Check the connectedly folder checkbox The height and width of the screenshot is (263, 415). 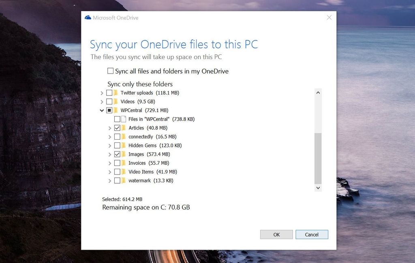[116, 136]
